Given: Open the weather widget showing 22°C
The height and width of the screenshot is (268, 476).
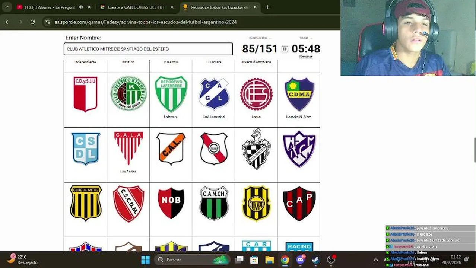Looking at the screenshot, I should coord(22,259).
